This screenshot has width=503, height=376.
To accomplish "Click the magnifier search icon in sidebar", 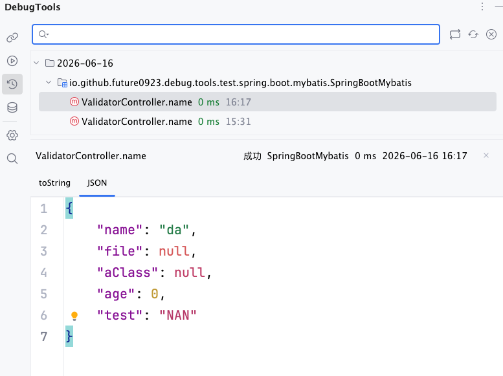I will point(12,159).
